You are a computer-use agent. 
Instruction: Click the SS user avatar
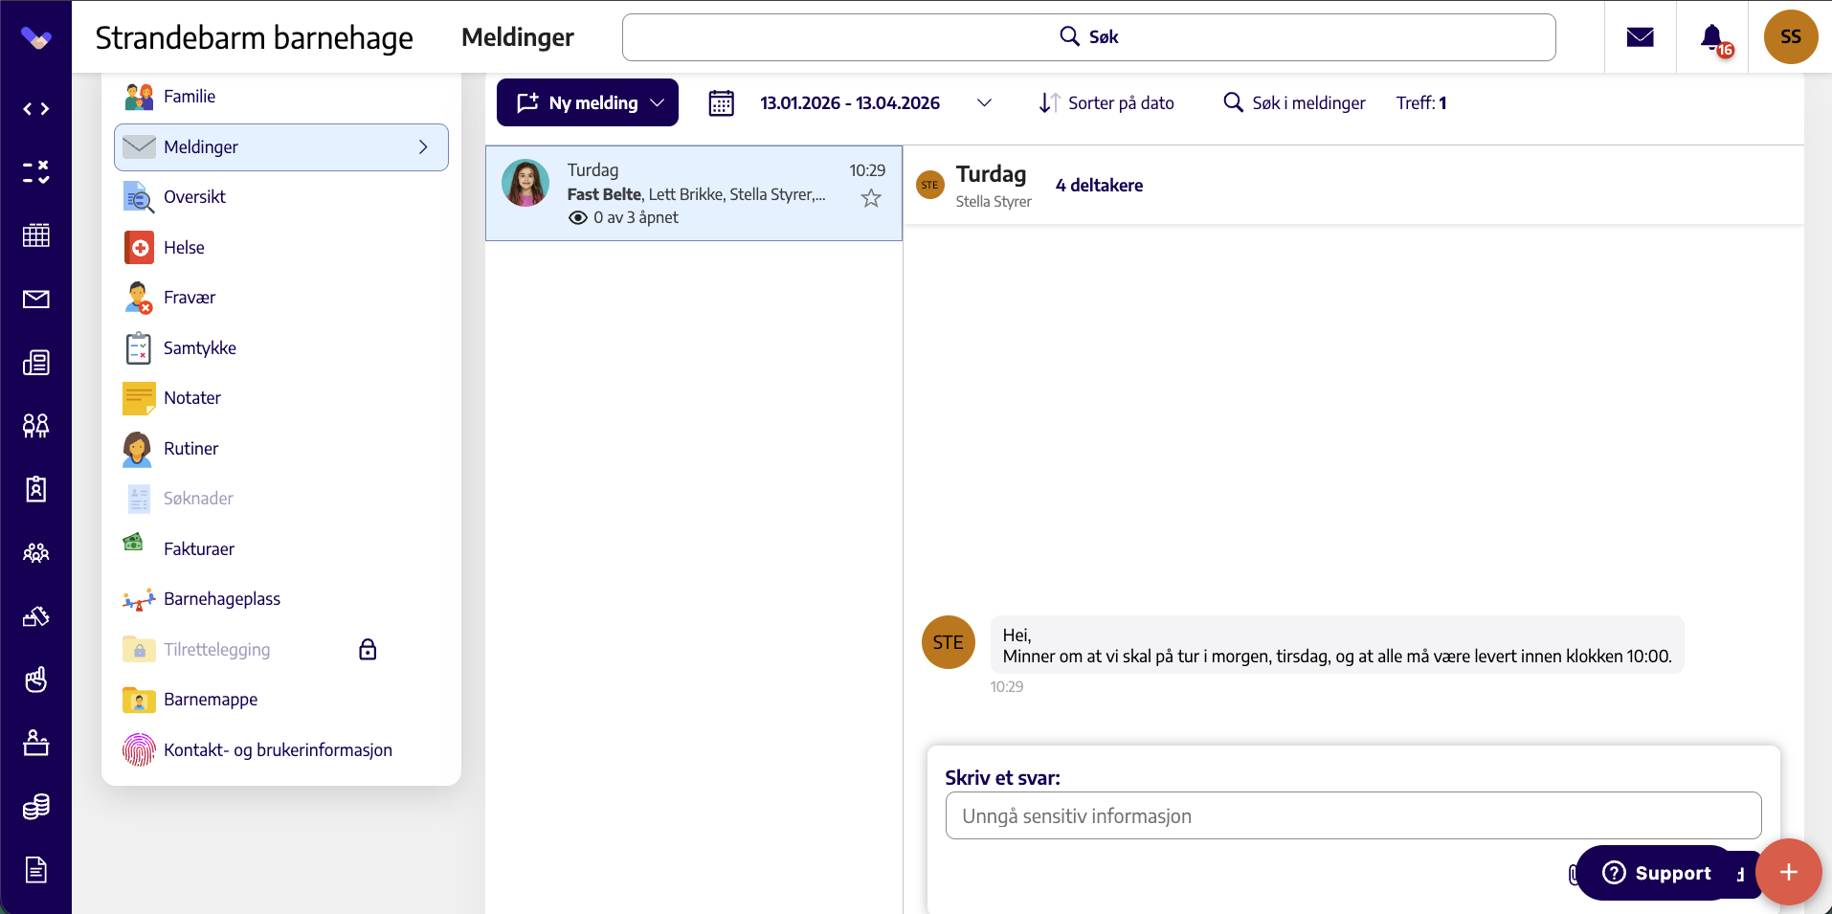pos(1791,37)
